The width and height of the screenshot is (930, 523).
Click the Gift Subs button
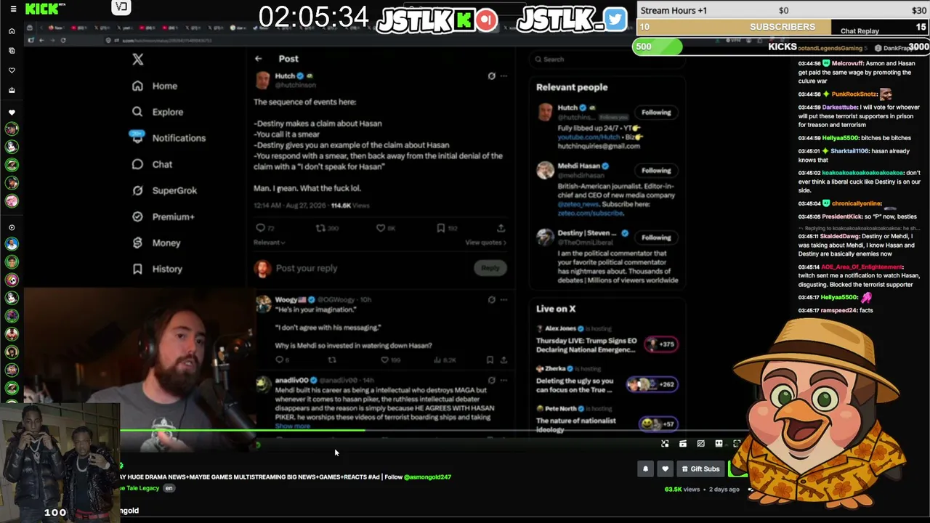click(701, 469)
